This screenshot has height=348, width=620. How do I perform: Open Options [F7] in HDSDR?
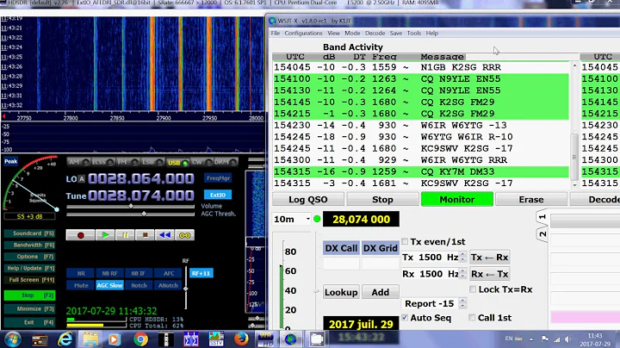click(29, 256)
